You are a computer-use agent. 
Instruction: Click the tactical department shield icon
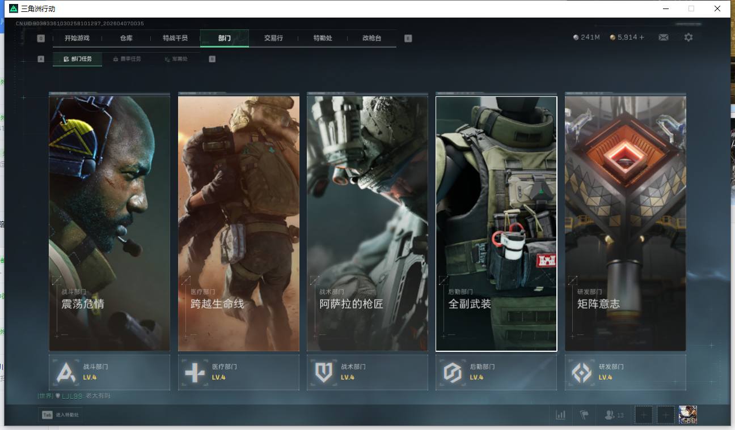coord(323,372)
